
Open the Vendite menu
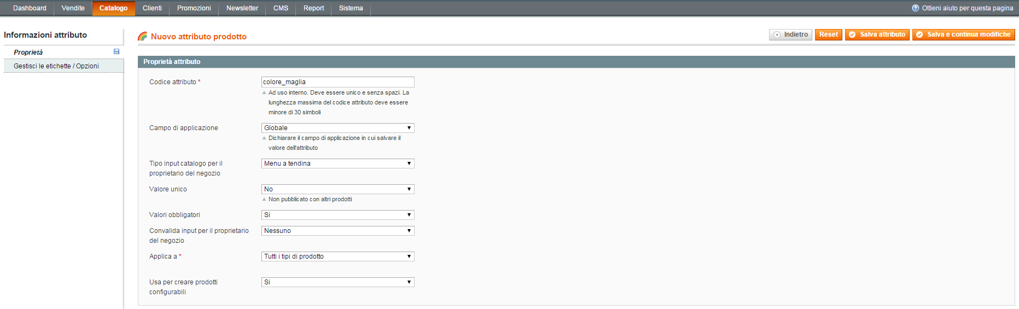[x=73, y=8]
